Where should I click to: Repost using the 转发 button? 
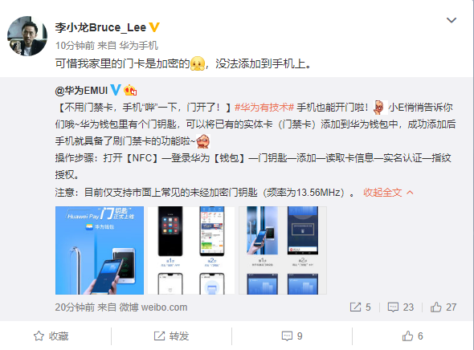coord(171,336)
